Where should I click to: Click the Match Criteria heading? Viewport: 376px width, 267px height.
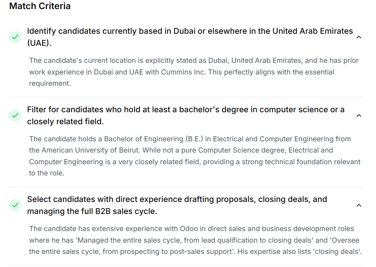pos(40,6)
